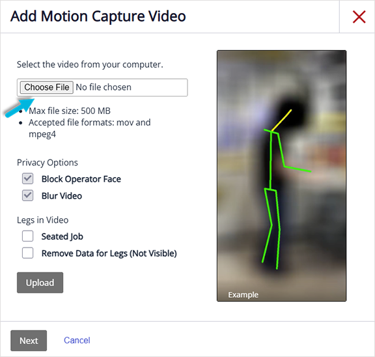
Task: Click the blue arrow pointer icon
Action: pyautogui.click(x=20, y=107)
